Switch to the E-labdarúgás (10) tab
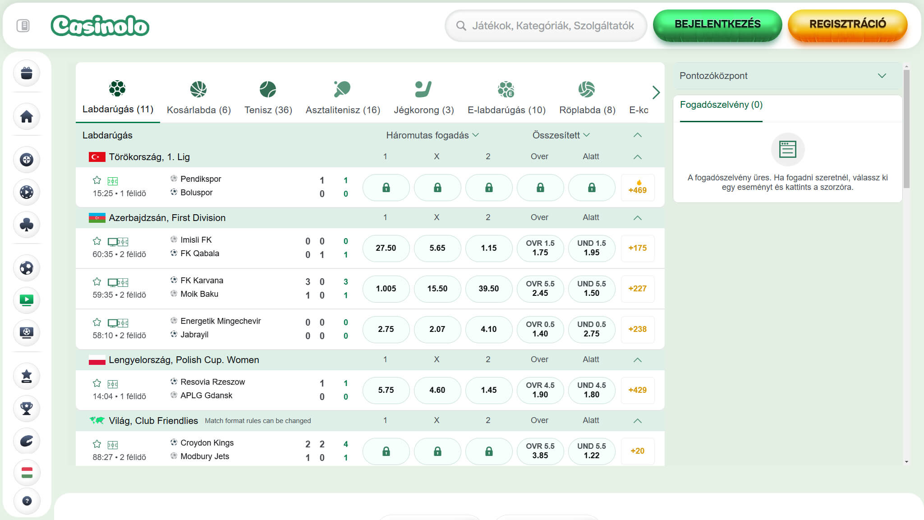 (x=506, y=97)
